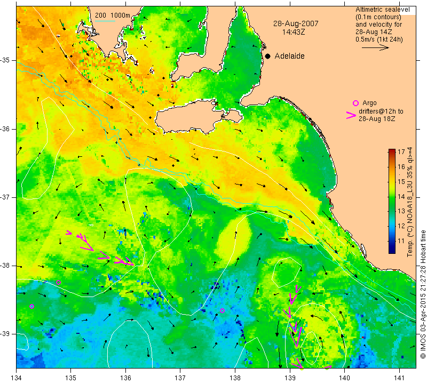Click the latitude label -37
The height and width of the screenshot is (384, 427).
pyautogui.click(x=5, y=197)
